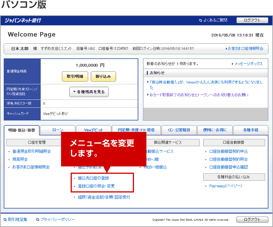
Task: Select the 円定期・外貨・FX・投信 tab
Action: click(136, 130)
